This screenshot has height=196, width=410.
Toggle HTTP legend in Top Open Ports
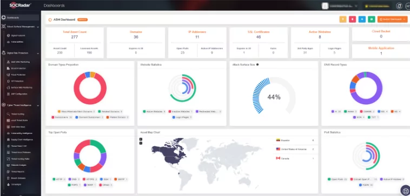[59, 179]
